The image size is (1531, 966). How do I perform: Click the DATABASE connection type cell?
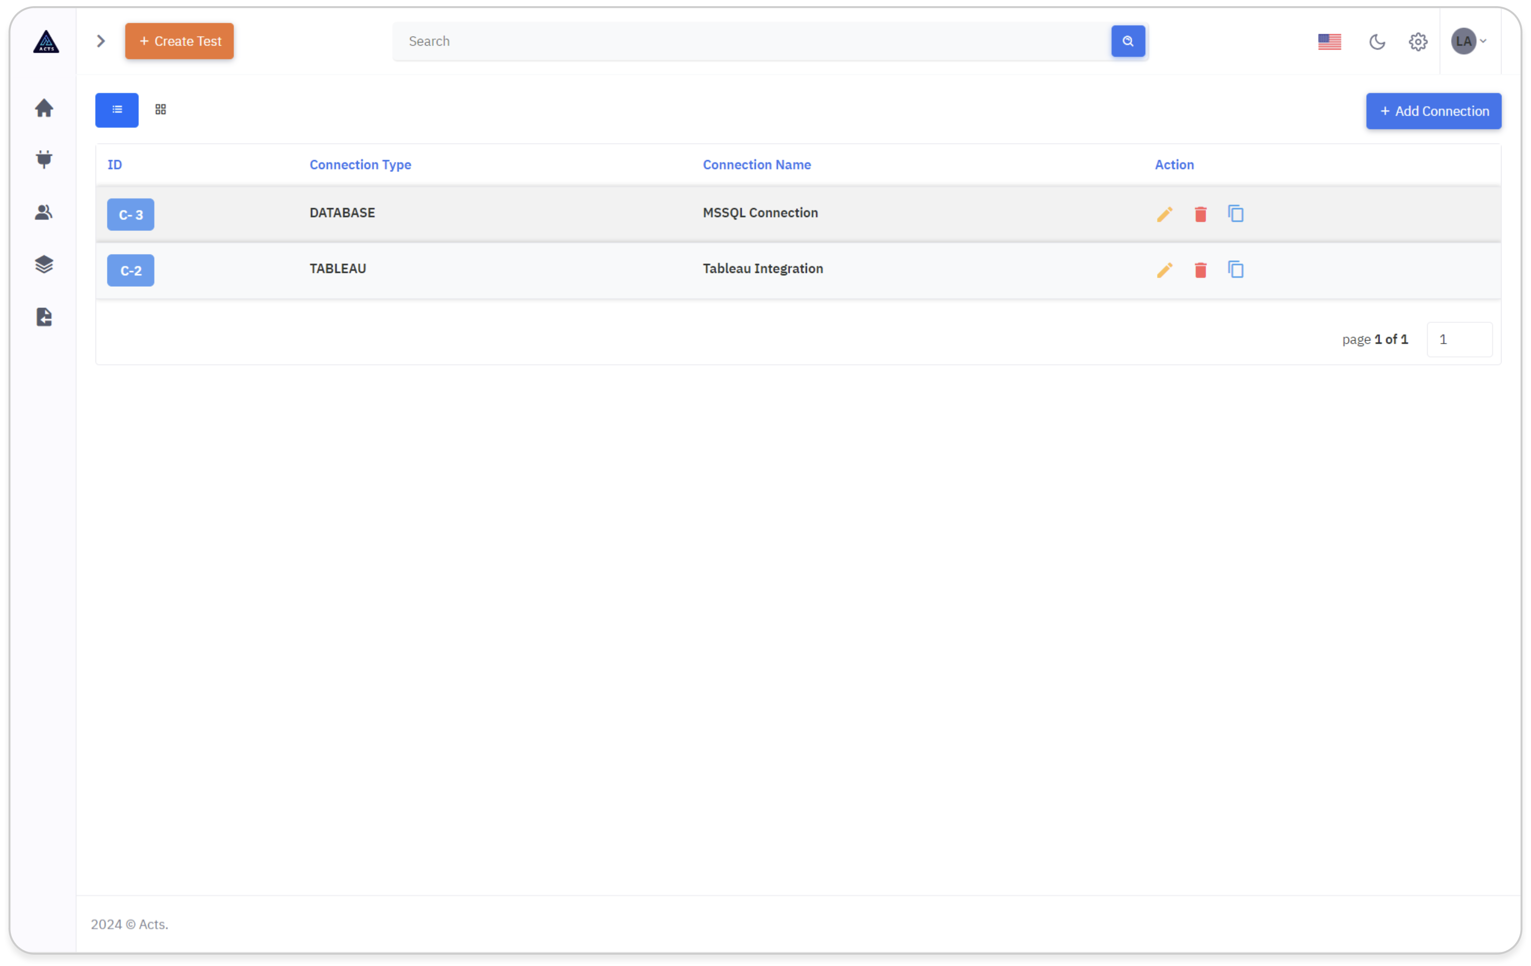342,213
